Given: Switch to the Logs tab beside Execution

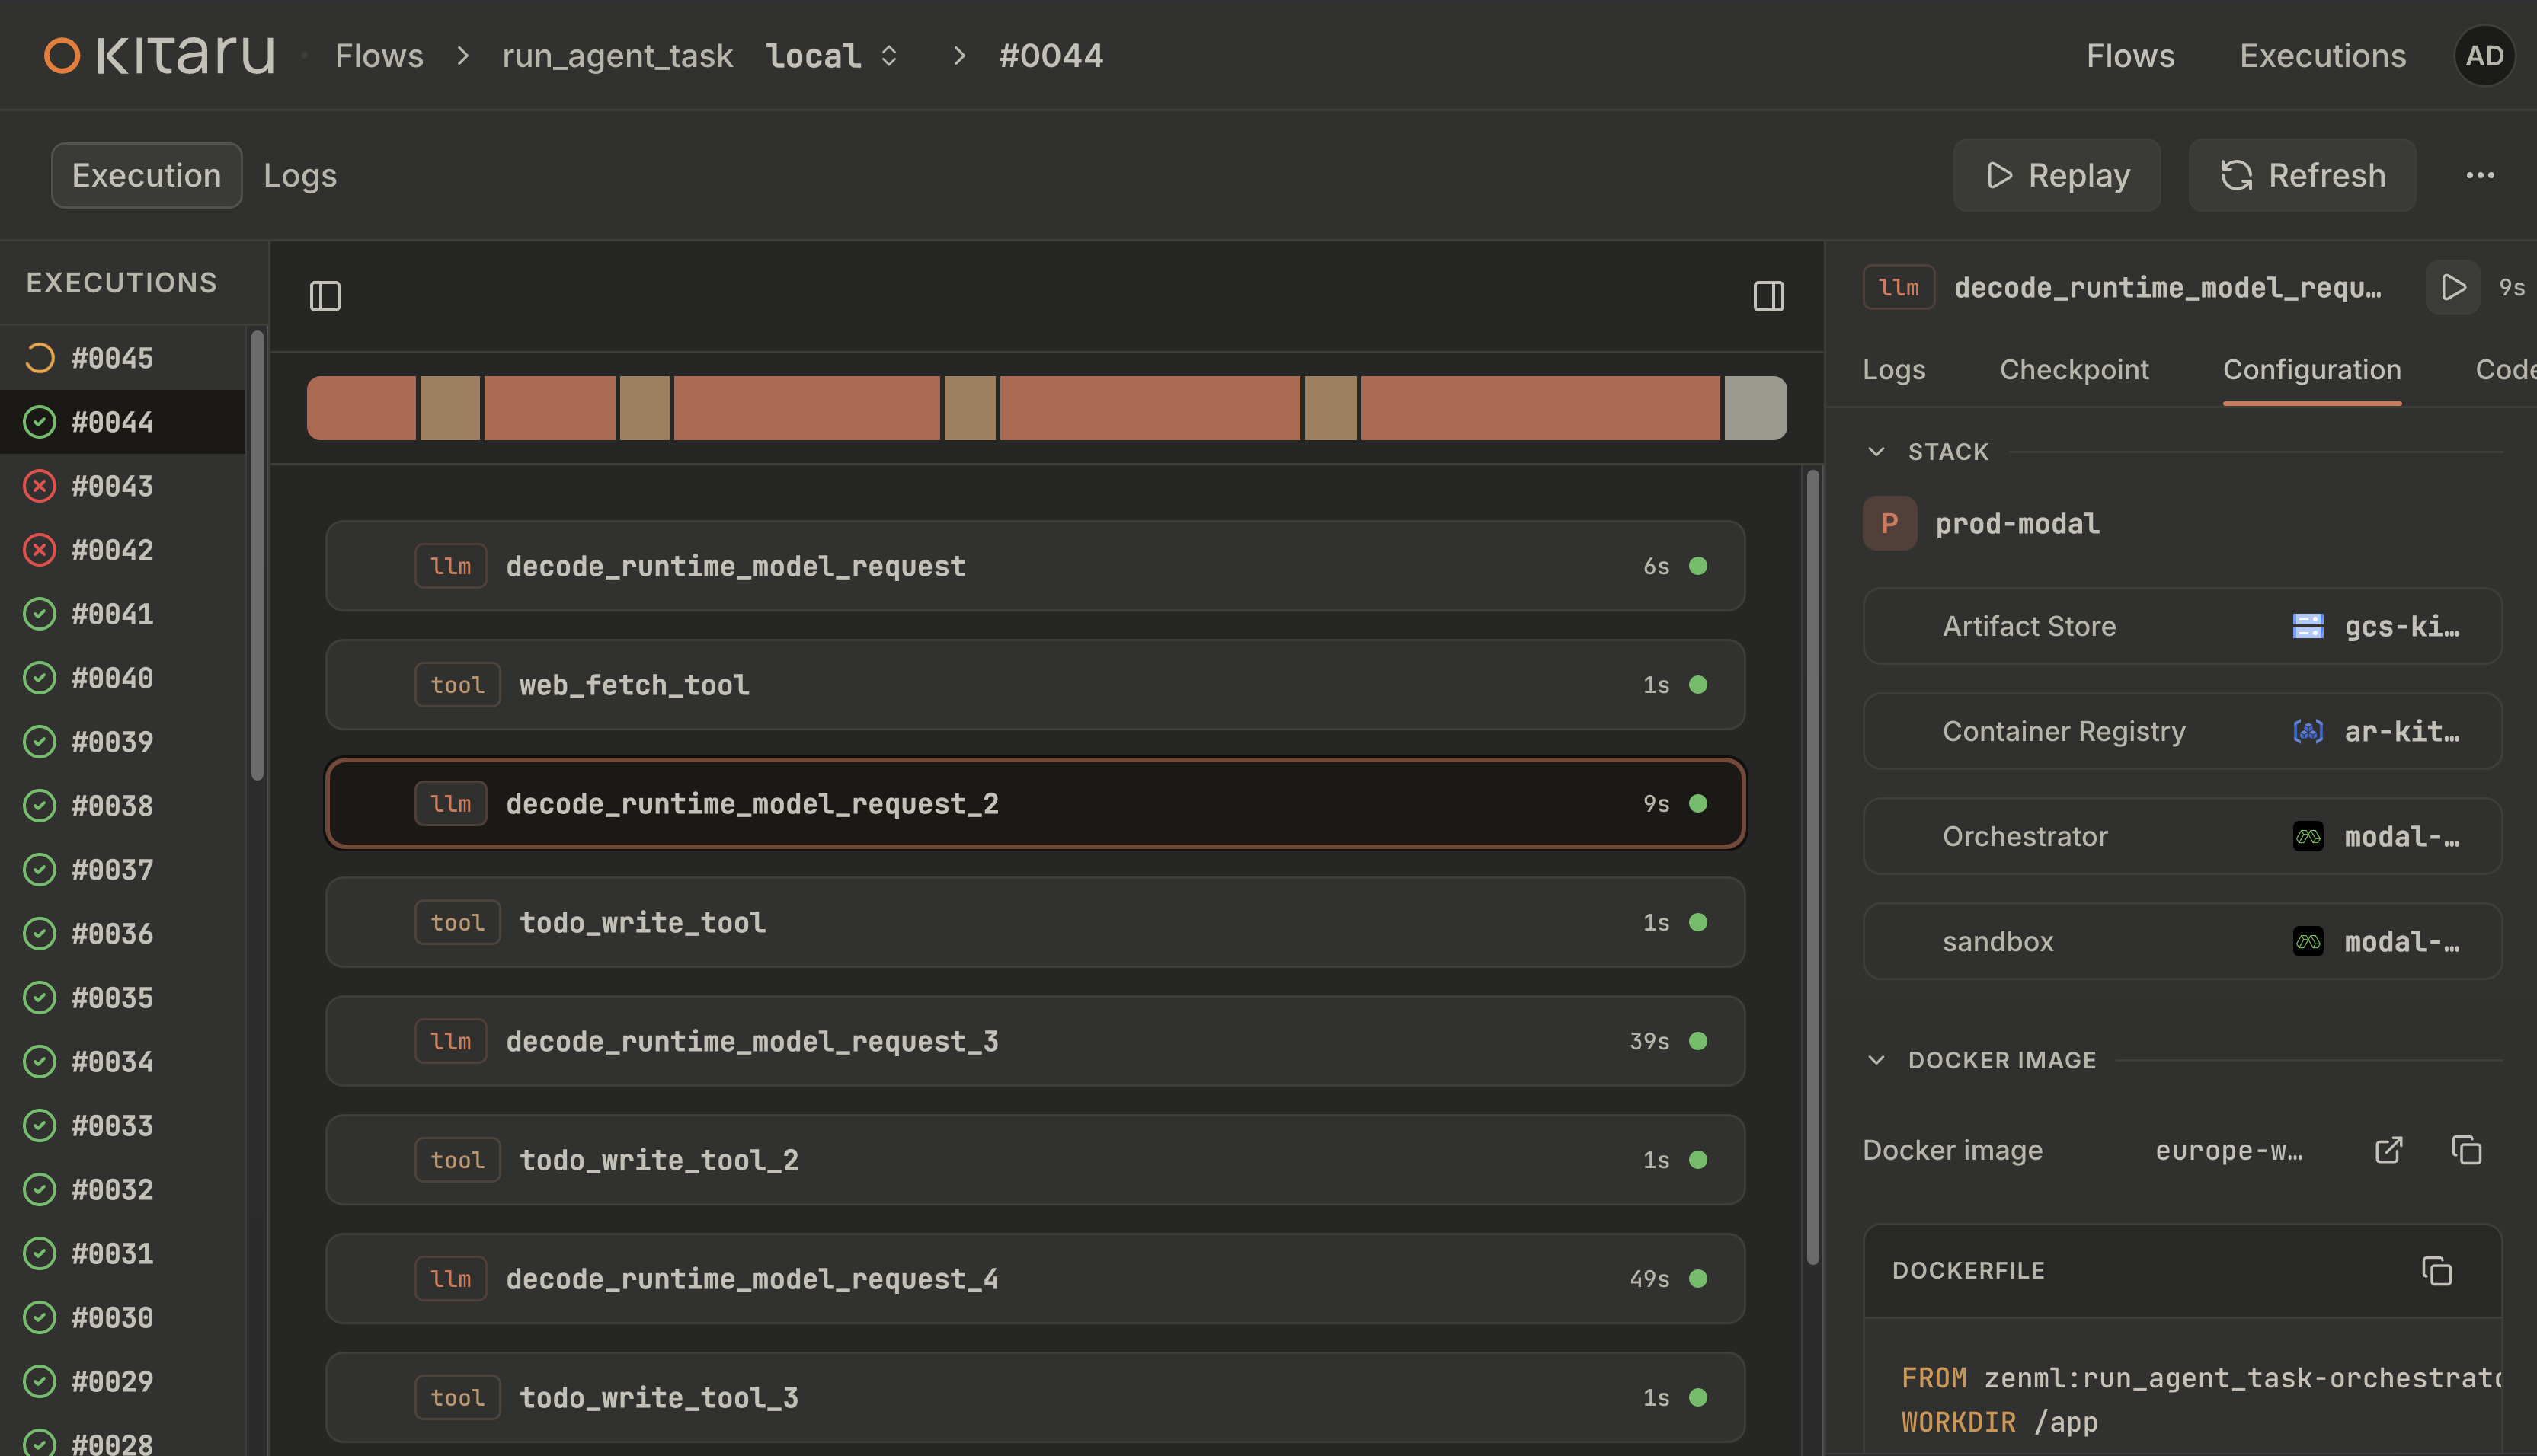Looking at the screenshot, I should (x=299, y=176).
